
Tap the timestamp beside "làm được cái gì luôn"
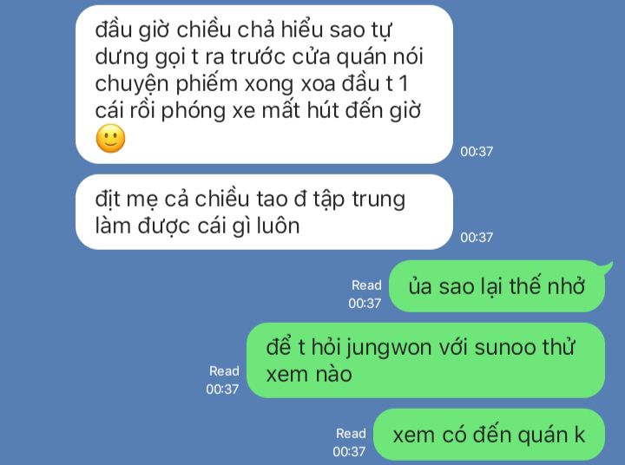pos(477,238)
